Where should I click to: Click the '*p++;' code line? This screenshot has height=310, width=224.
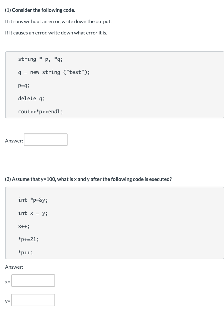click(x=25, y=253)
